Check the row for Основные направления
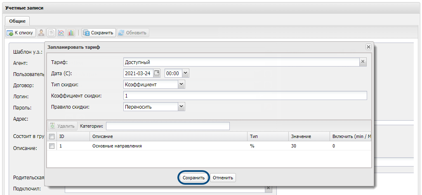The width and height of the screenshot is (422, 195). [52, 146]
